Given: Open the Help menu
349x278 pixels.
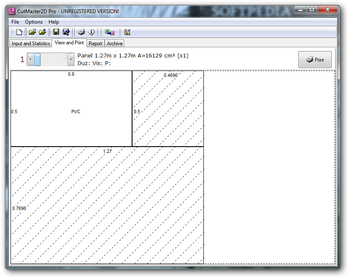Looking at the screenshot, I should (54, 22).
